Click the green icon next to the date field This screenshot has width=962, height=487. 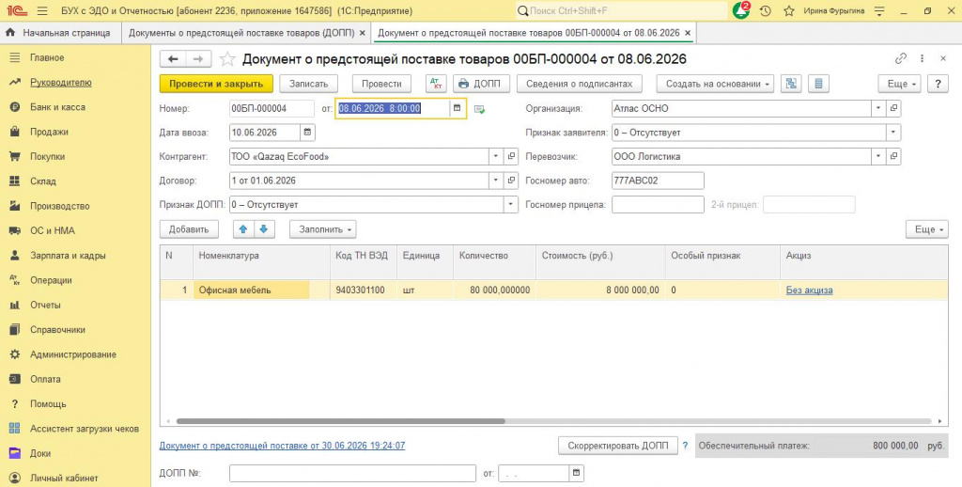479,109
